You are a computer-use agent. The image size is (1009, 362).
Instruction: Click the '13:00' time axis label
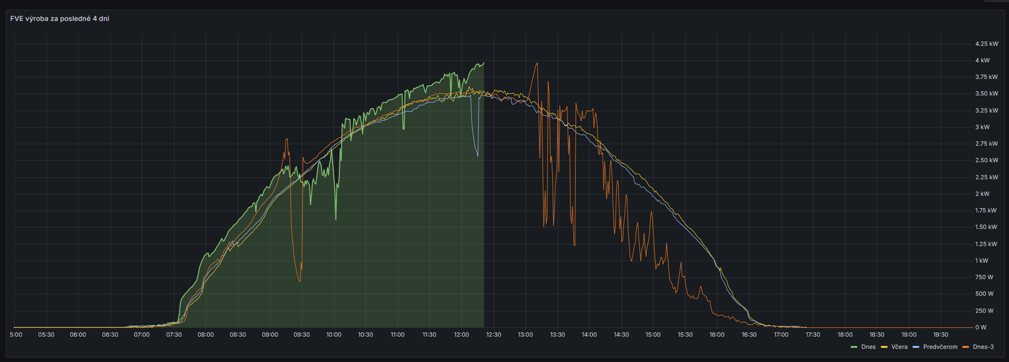point(525,335)
